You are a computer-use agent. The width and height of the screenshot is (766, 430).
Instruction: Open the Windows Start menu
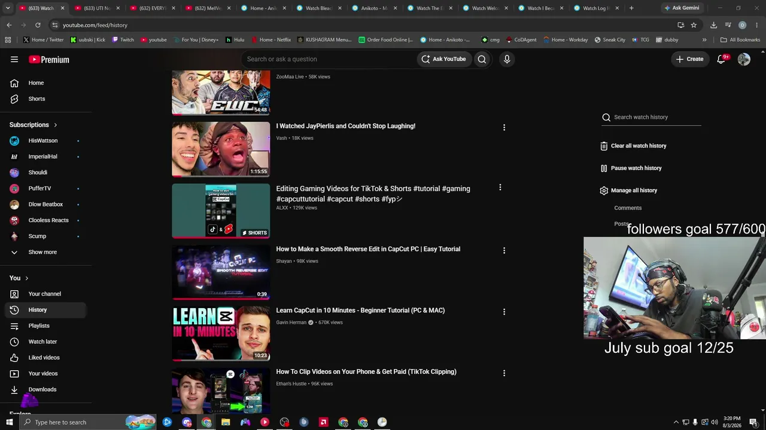coord(10,422)
